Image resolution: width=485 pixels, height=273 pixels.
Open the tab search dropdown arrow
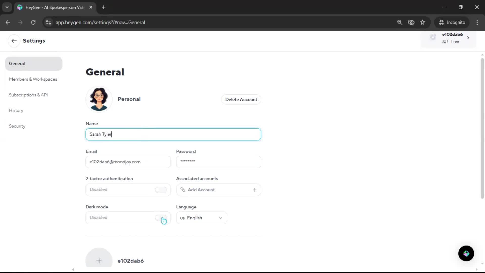pyautogui.click(x=7, y=7)
